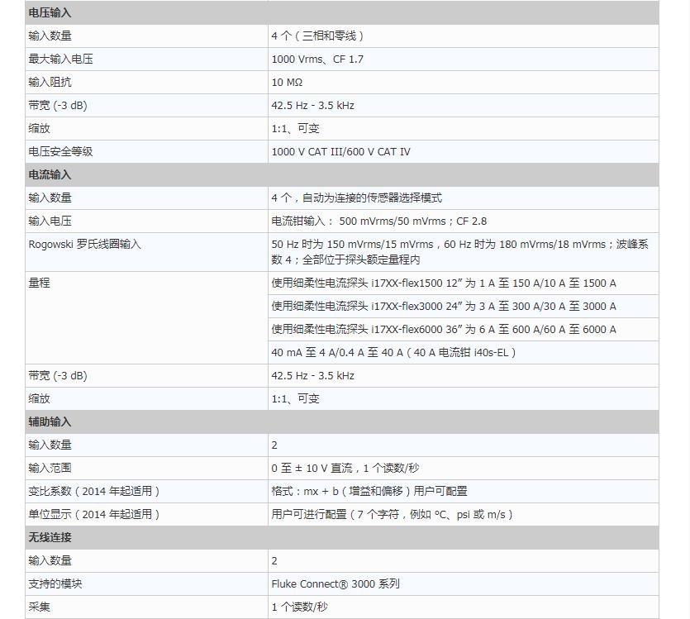This screenshot has height=619, width=690.
Task: Click the 电压输入 section header
Action: [50, 13]
